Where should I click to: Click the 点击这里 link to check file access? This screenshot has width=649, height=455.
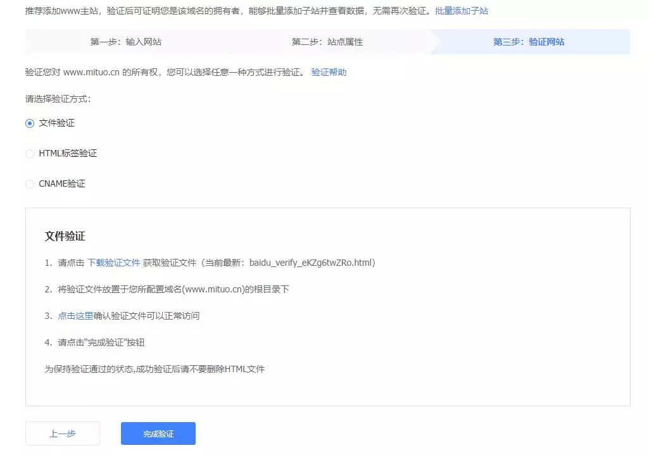(75, 316)
